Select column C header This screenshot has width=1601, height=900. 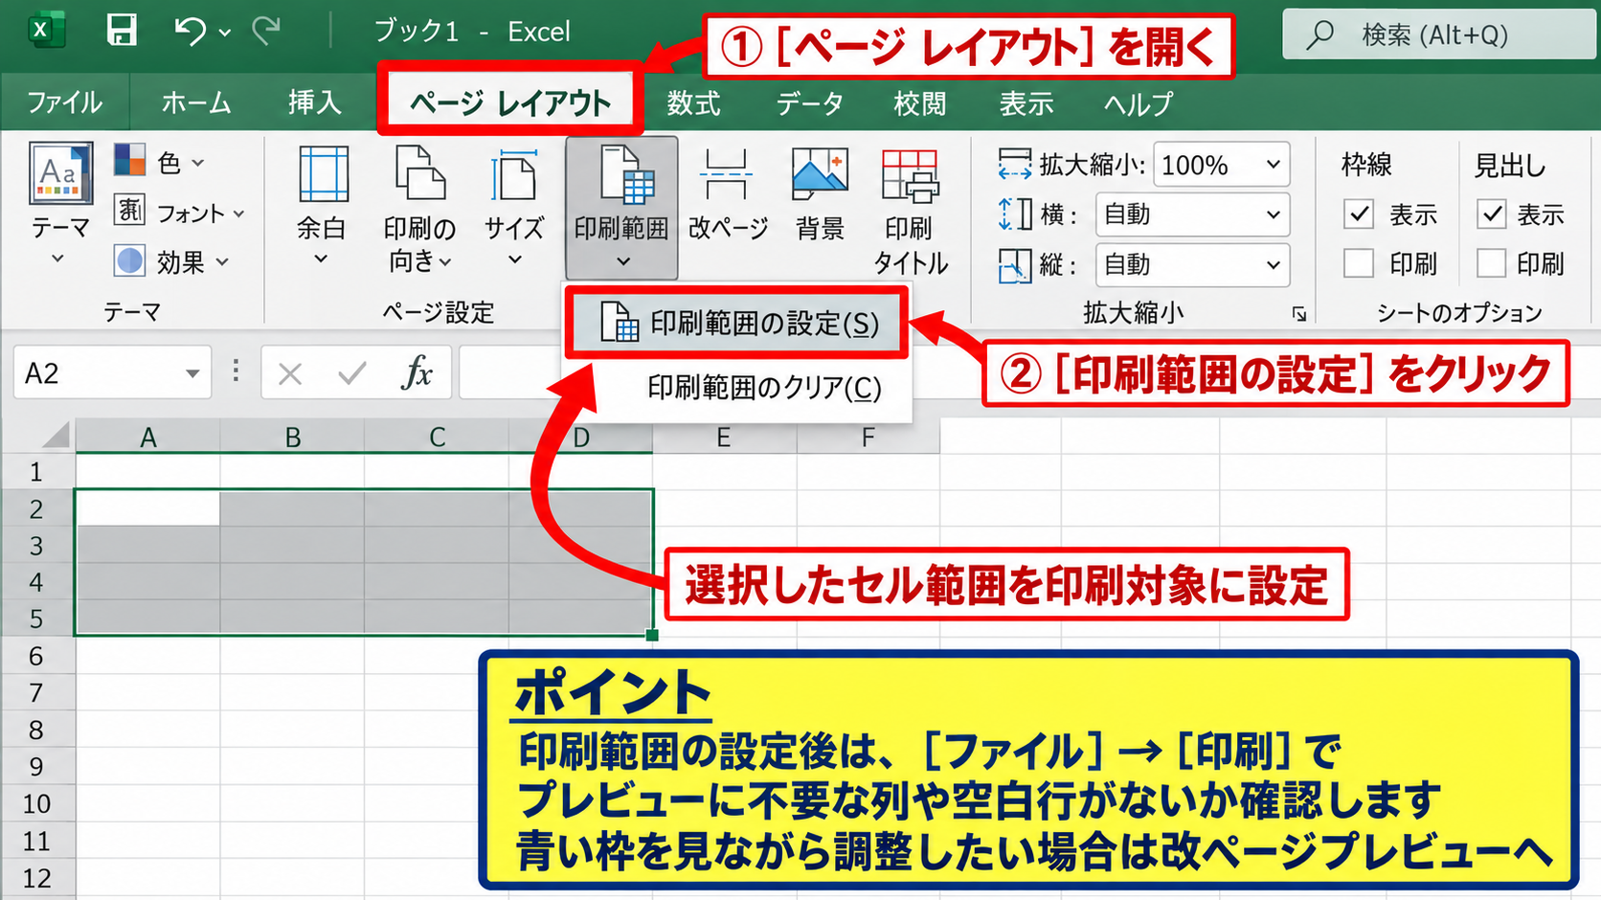438,438
